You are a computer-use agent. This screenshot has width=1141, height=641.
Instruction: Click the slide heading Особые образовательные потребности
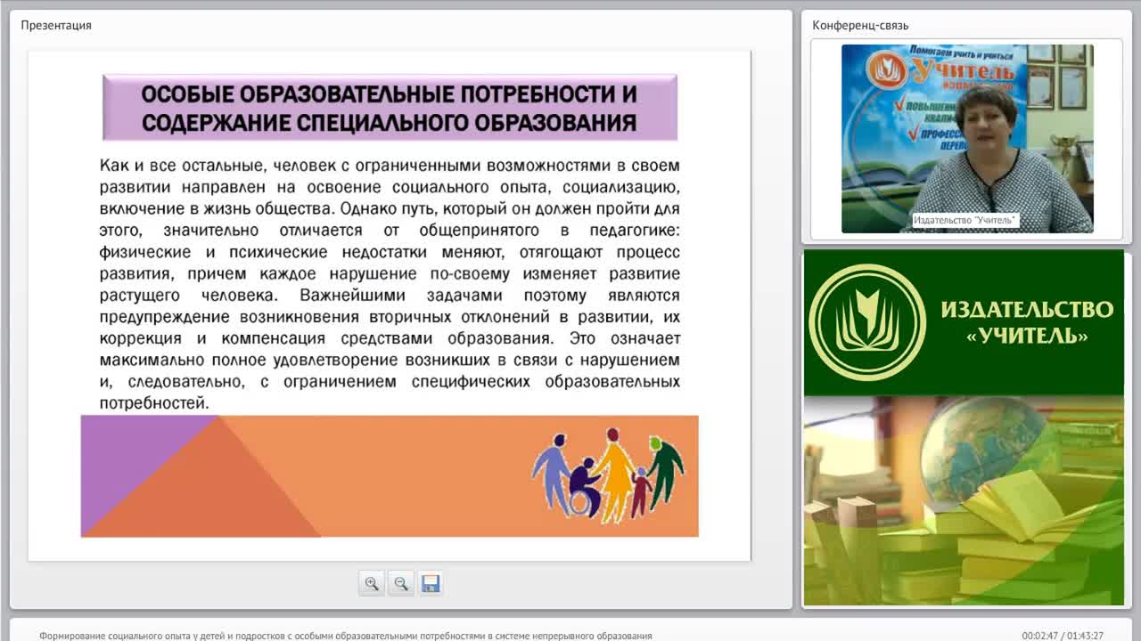pos(390,108)
